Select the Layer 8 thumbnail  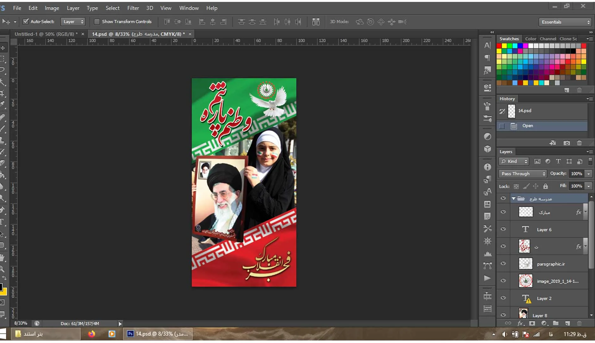coord(523,314)
